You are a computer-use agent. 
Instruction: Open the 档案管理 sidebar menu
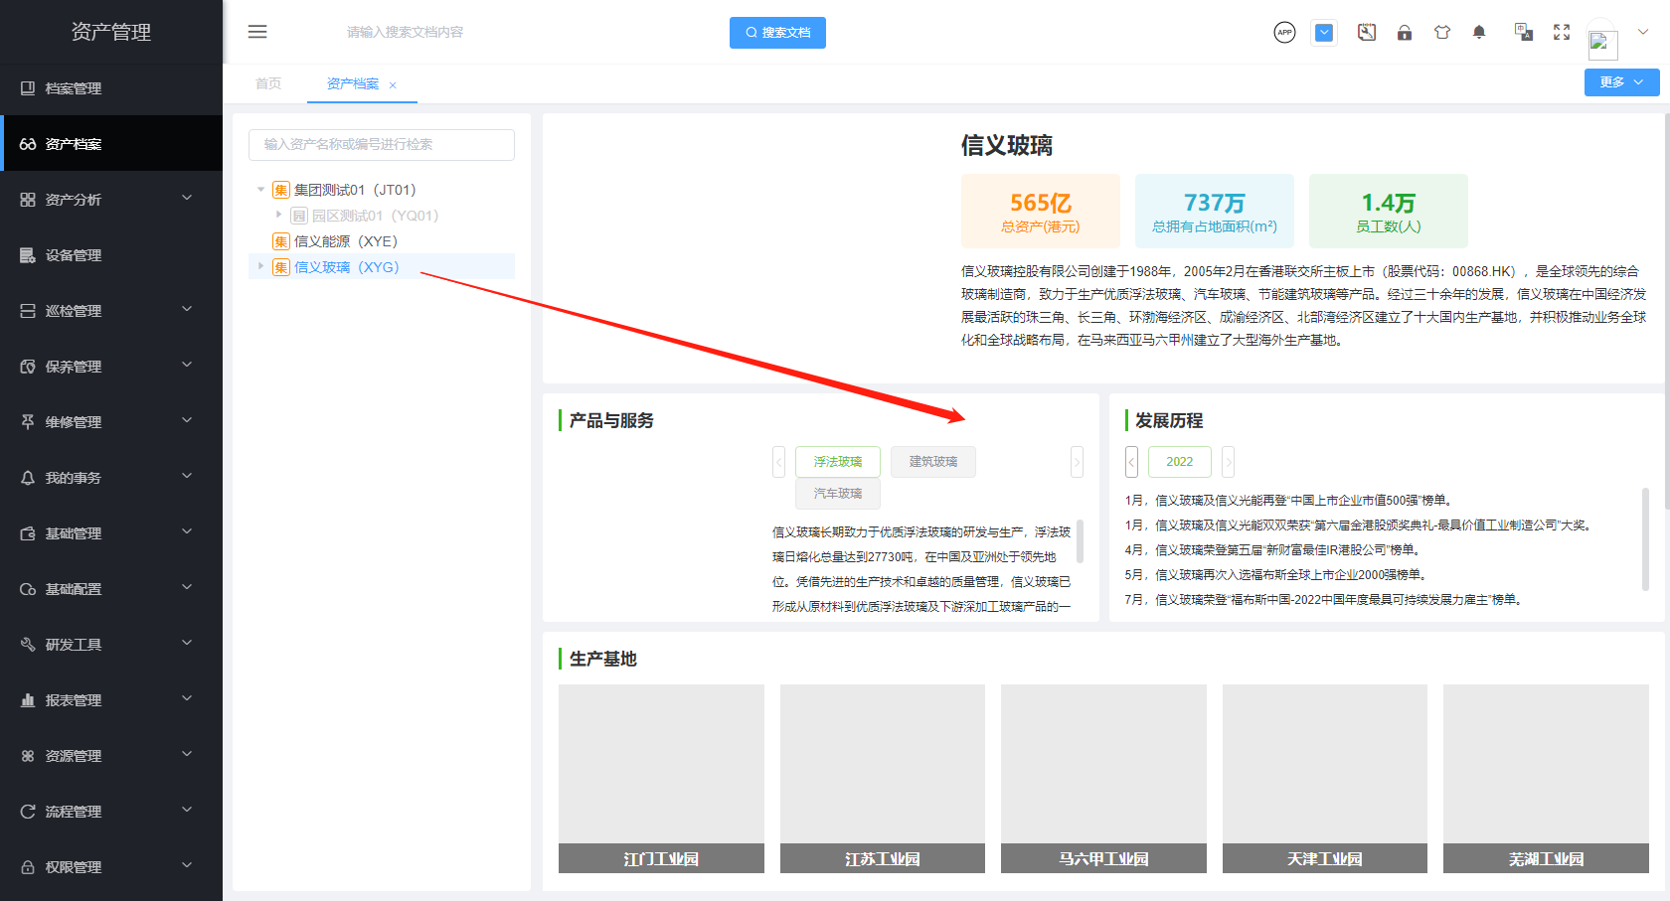point(111,88)
